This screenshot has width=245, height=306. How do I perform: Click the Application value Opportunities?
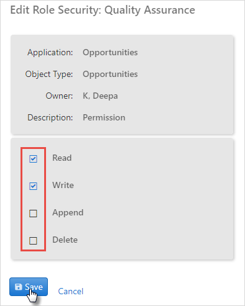[x=110, y=53]
